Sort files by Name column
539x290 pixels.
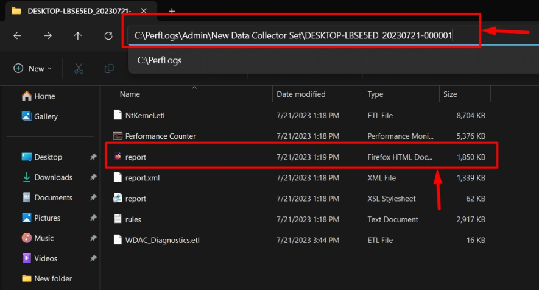click(x=130, y=94)
